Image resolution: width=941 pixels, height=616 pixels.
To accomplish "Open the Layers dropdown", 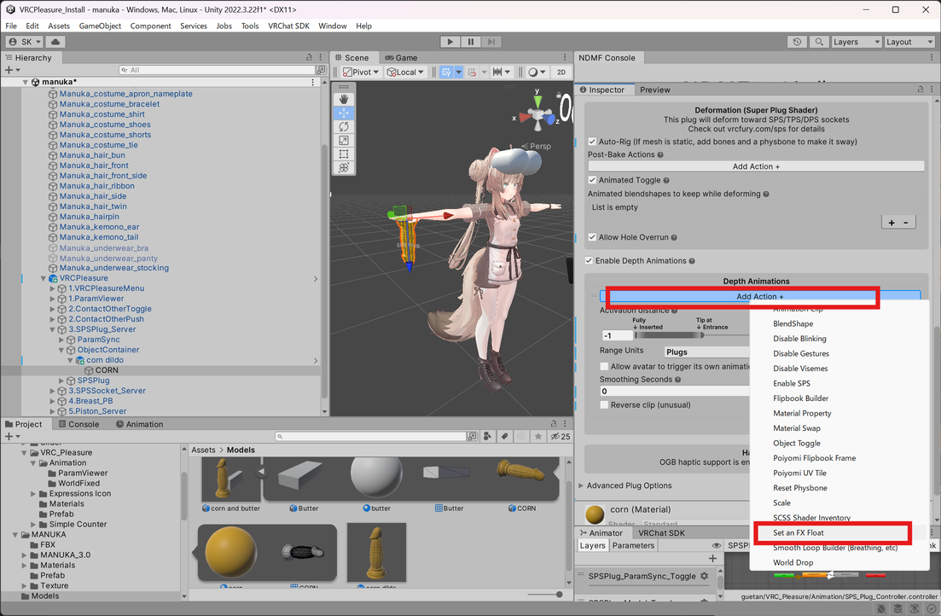I will pyautogui.click(x=857, y=42).
